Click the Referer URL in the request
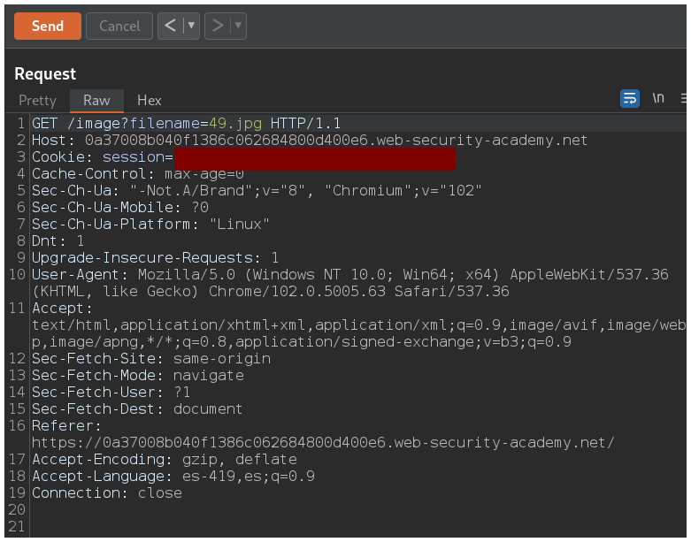691x542 pixels. pyautogui.click(x=323, y=443)
